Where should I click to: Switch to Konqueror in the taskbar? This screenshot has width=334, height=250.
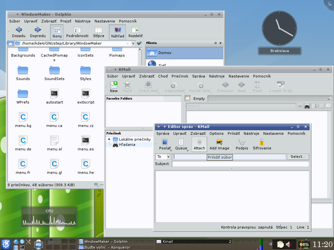[116, 247]
